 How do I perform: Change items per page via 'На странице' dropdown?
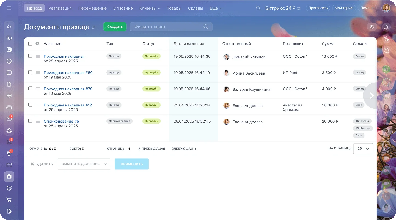(363, 148)
